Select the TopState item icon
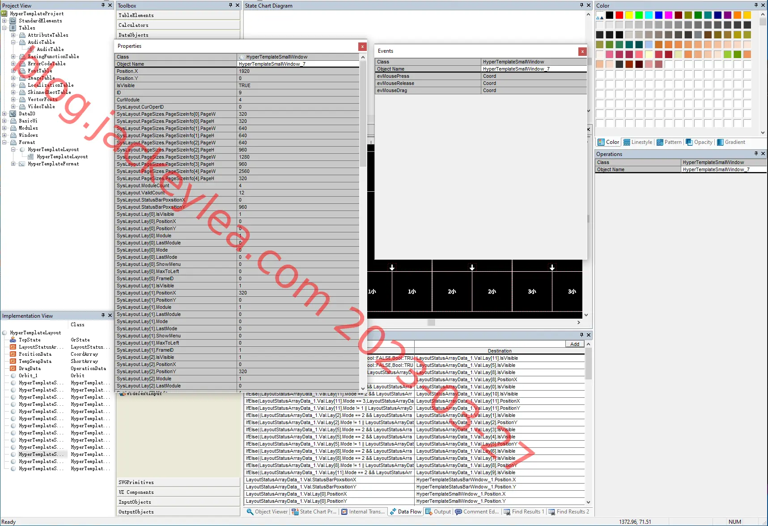Image resolution: width=768 pixels, height=526 pixels. point(13,340)
